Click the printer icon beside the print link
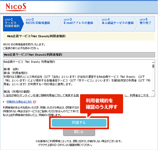 click(x=34, y=102)
